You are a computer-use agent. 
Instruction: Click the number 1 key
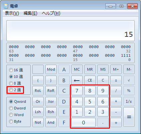point(77,112)
